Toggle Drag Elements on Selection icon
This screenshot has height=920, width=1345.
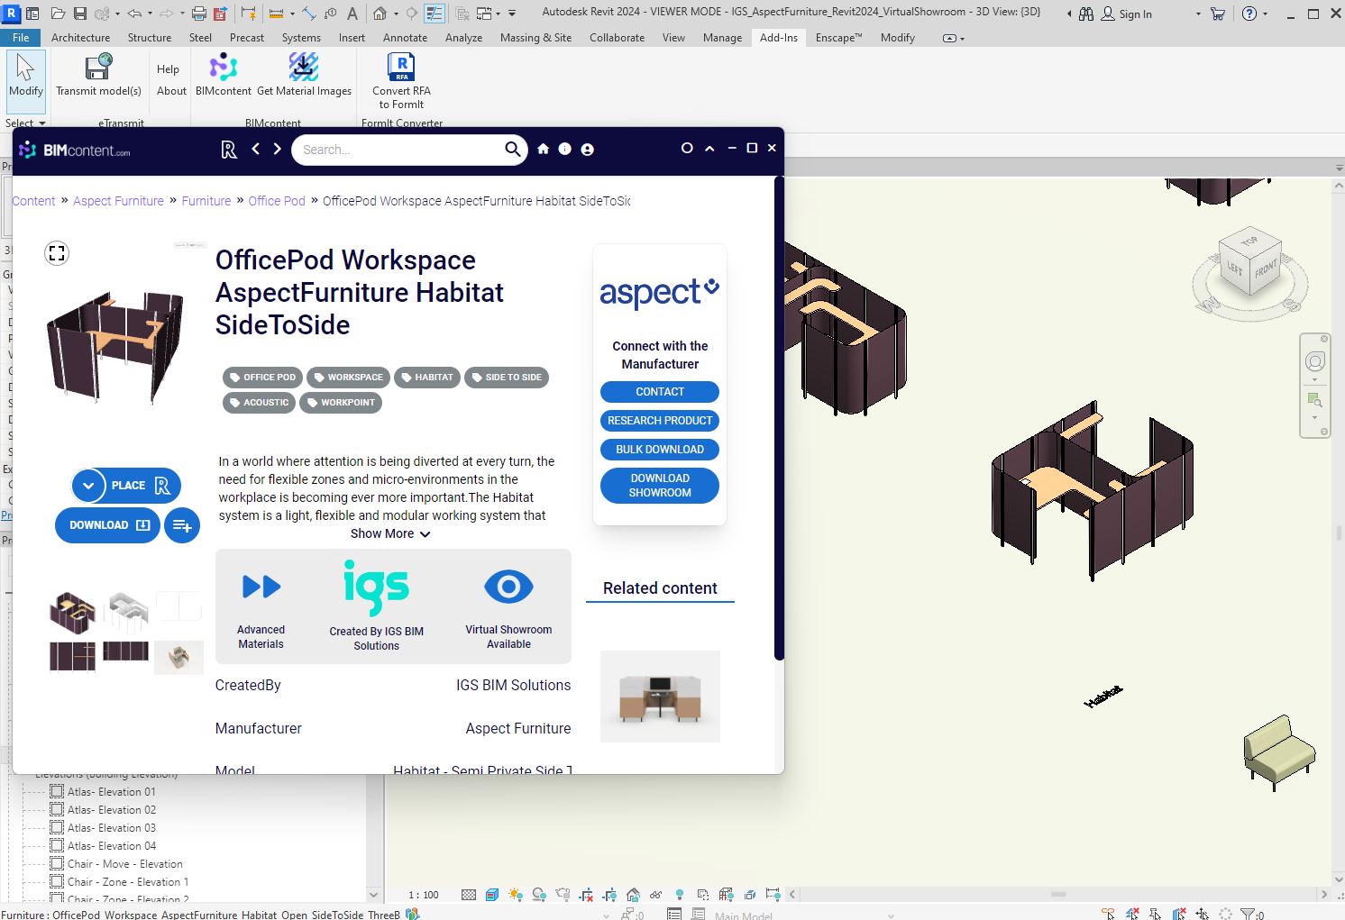point(1202,914)
